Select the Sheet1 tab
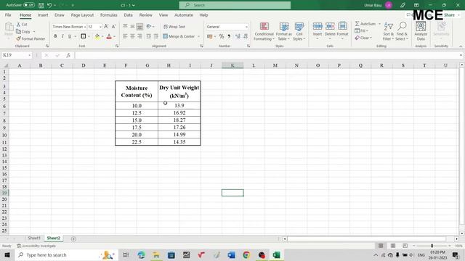This screenshot has height=261, width=465. pyautogui.click(x=34, y=238)
